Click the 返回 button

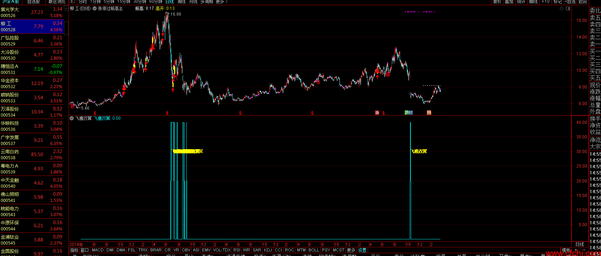coord(583,2)
